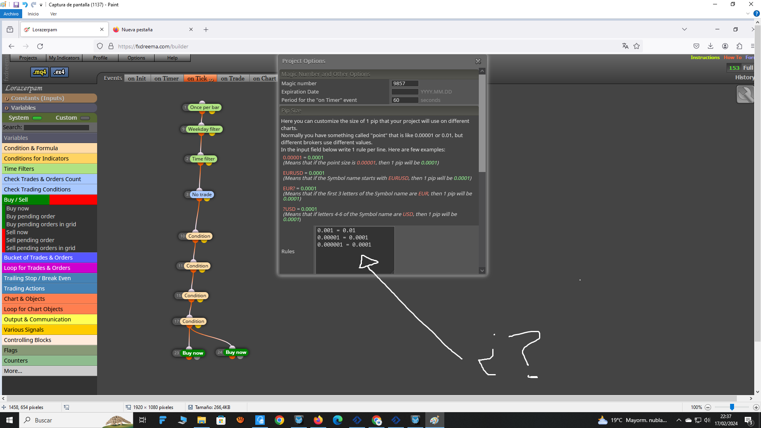Click the .ex4 export icon

[59, 72]
